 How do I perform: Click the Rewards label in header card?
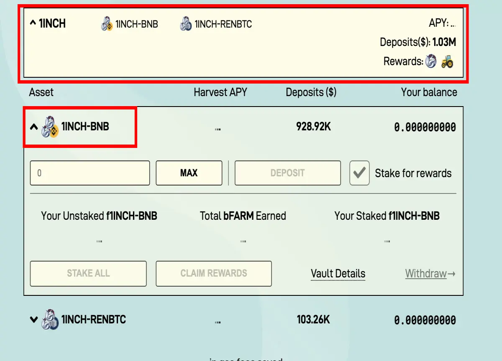coord(404,62)
